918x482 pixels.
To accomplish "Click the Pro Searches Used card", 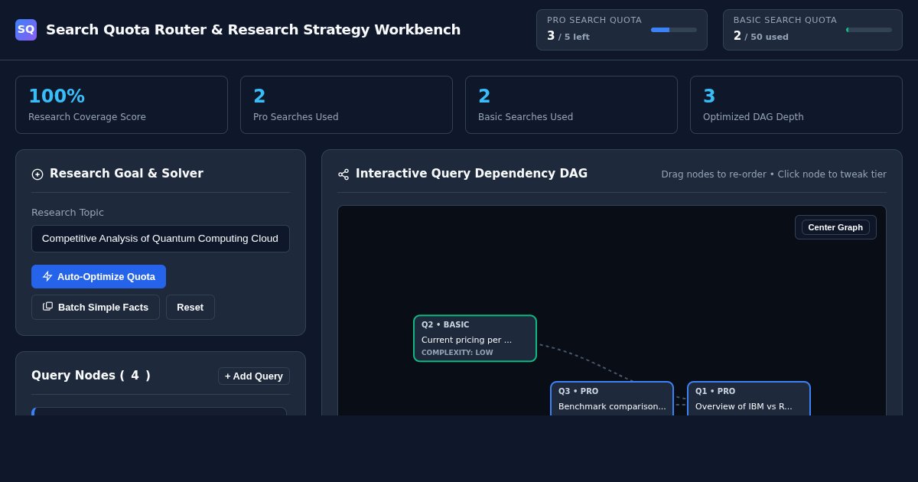I will tap(347, 105).
